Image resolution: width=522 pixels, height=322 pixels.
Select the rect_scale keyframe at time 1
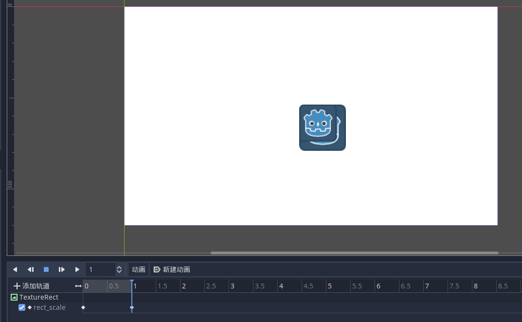tap(132, 307)
